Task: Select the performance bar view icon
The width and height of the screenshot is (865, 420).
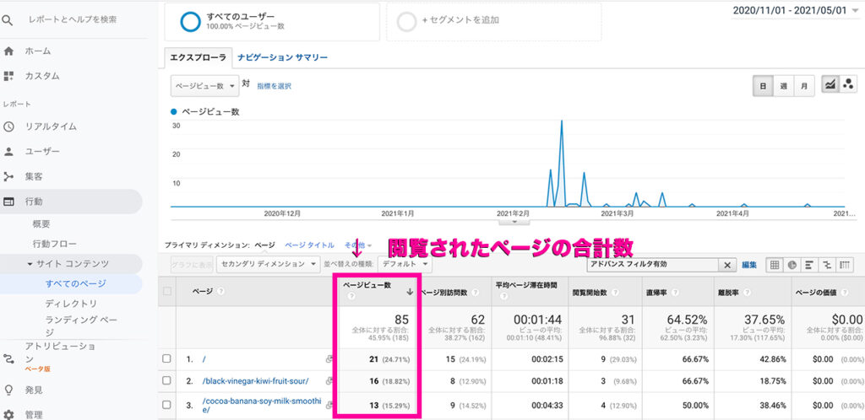Action: [809, 265]
